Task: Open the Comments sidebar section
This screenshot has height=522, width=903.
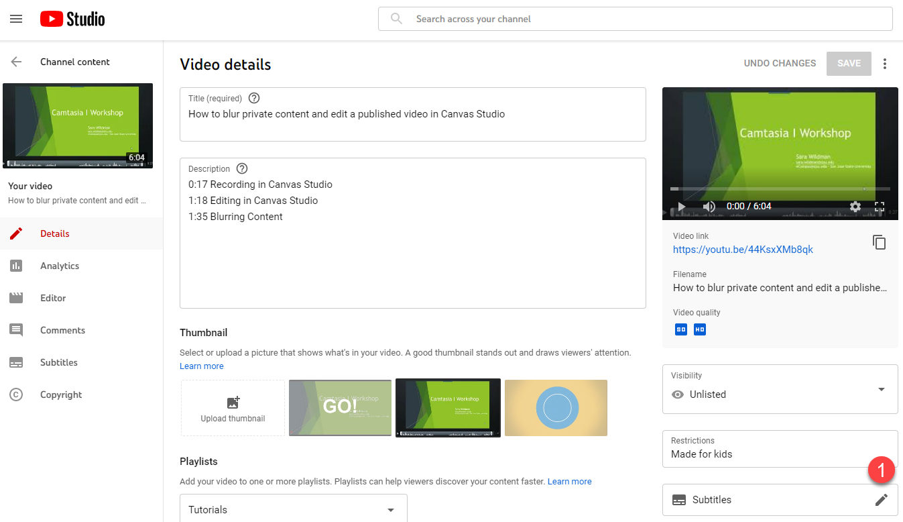Action: click(x=81, y=330)
